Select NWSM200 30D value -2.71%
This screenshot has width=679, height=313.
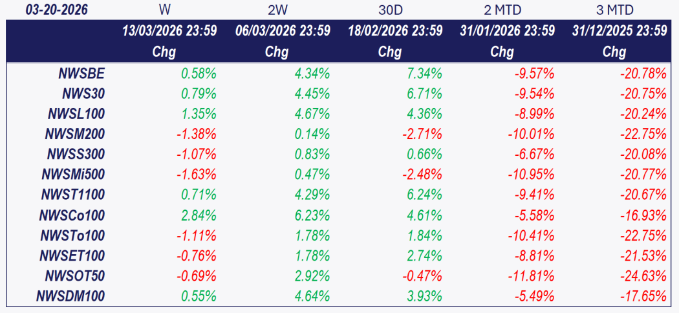[422, 135]
